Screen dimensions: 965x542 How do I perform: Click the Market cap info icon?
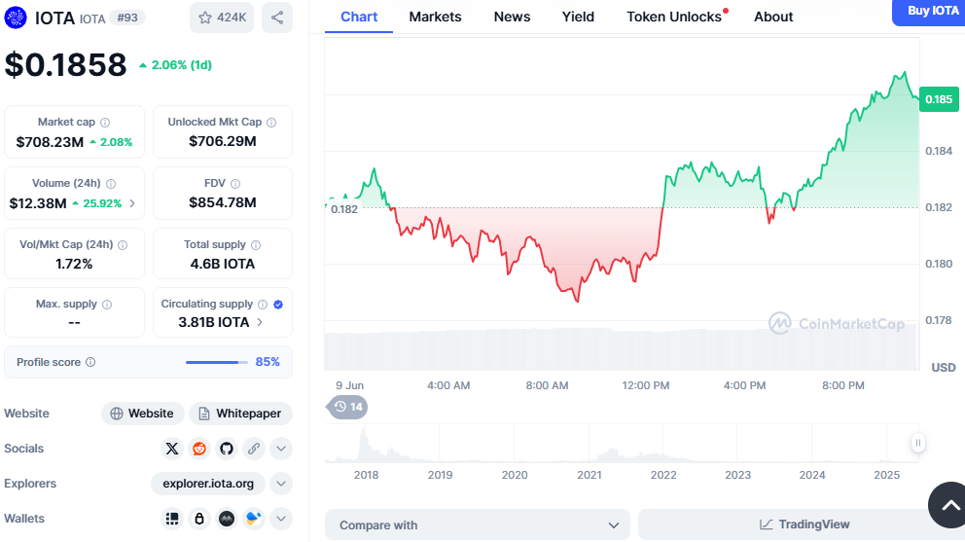(x=105, y=123)
